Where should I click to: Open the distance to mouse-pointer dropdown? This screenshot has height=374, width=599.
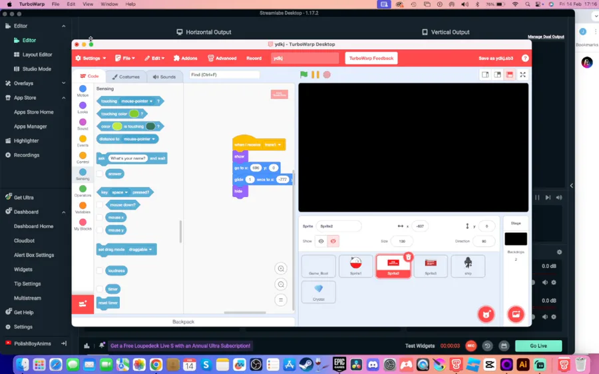(x=140, y=139)
